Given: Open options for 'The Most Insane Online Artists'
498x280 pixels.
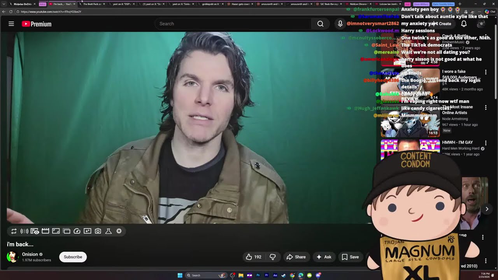Looking at the screenshot, I should pyautogui.click(x=486, y=108).
